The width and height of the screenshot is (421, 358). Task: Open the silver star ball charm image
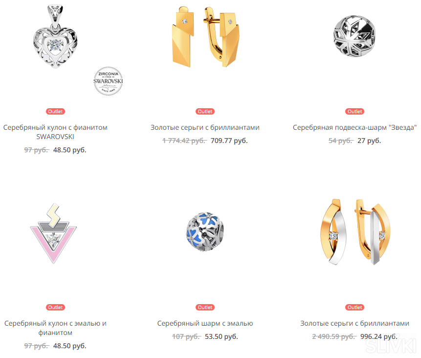(355, 36)
